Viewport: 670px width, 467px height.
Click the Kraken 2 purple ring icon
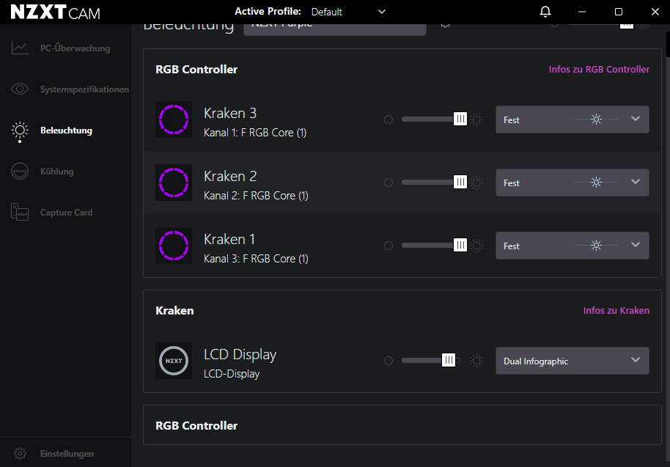[174, 183]
